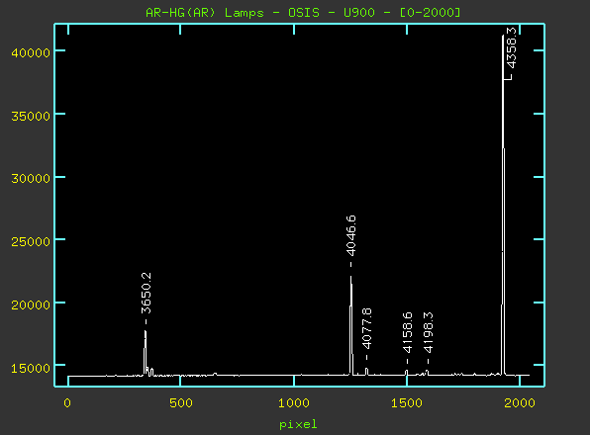Click the 15000 y-axis tick label
This screenshot has width=590, height=435.
coord(31,368)
